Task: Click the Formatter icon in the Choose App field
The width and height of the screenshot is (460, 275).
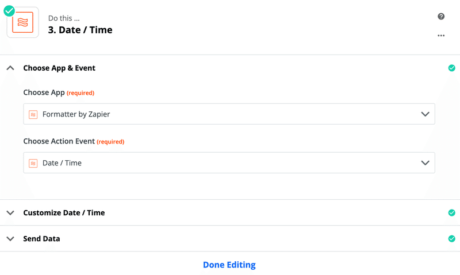Action: 33,114
